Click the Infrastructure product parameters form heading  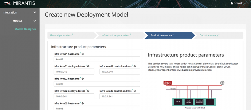pyautogui.click(x=78, y=47)
